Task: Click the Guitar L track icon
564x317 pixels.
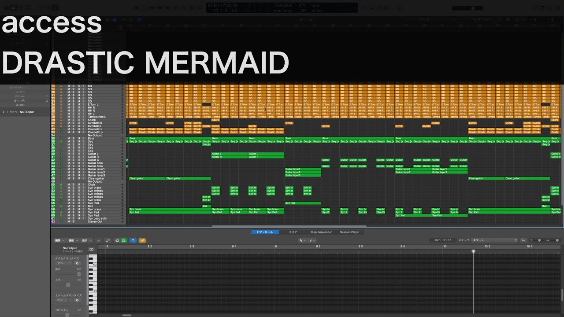Action: point(61,154)
